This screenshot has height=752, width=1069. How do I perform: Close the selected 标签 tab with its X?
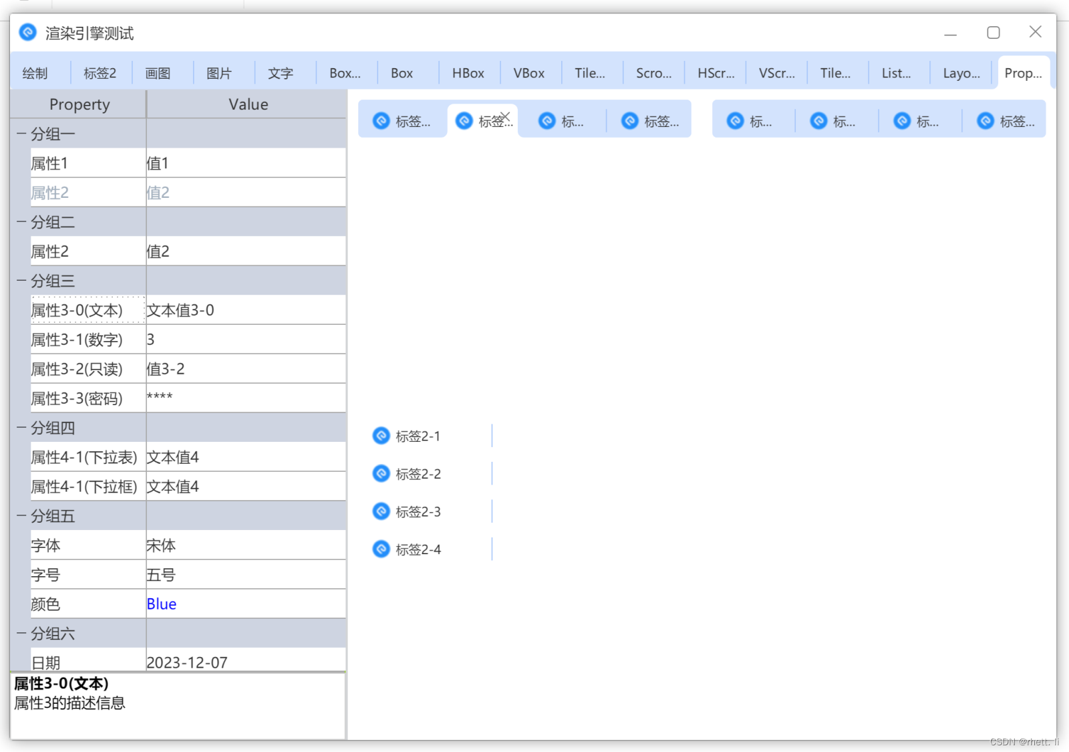click(x=505, y=116)
